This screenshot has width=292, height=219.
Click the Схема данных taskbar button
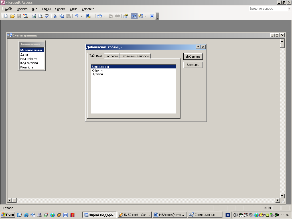(x=205, y=215)
